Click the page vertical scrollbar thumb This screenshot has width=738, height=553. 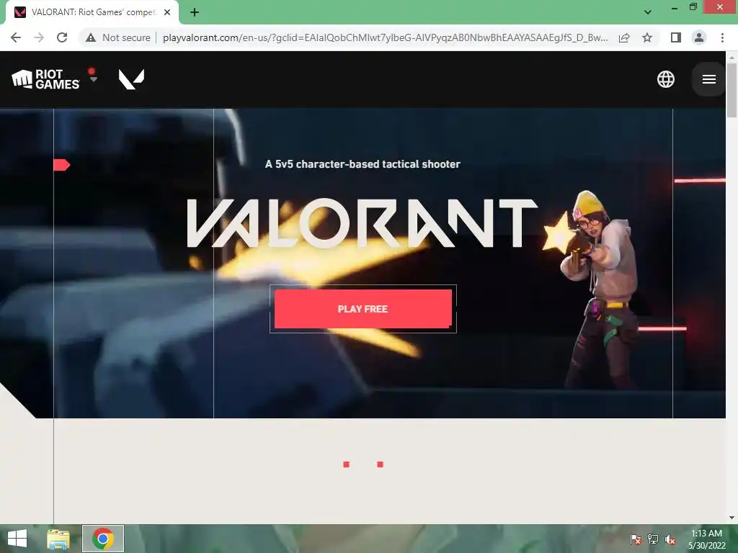coord(732,89)
